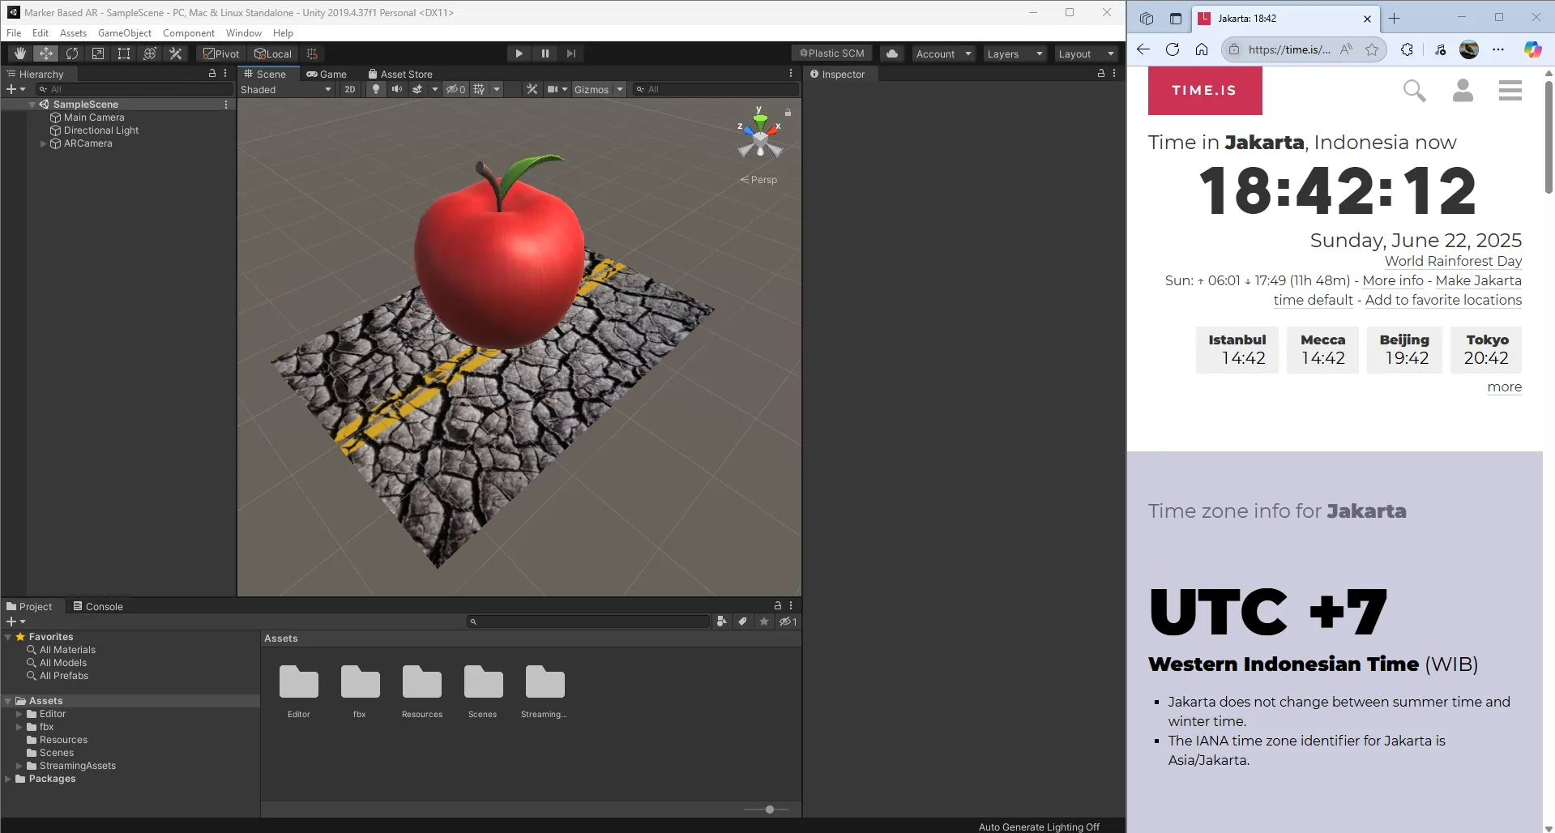Click the asset icon size slider
Screen dimensions: 1555x833
769,810
